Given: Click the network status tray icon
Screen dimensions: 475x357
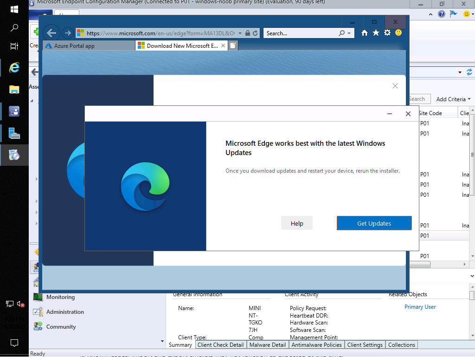Looking at the screenshot, I should coord(9,304).
